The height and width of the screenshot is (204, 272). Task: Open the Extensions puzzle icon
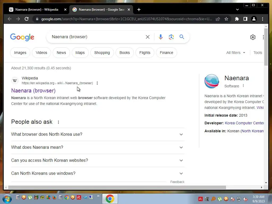[237, 19]
